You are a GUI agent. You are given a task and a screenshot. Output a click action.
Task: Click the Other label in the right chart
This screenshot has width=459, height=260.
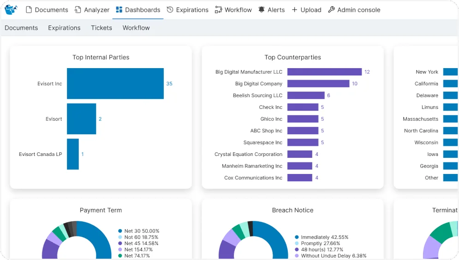pos(431,178)
